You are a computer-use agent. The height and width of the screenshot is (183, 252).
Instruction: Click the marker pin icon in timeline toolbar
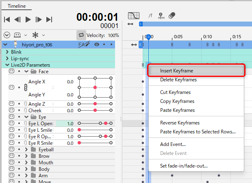tap(161, 16)
